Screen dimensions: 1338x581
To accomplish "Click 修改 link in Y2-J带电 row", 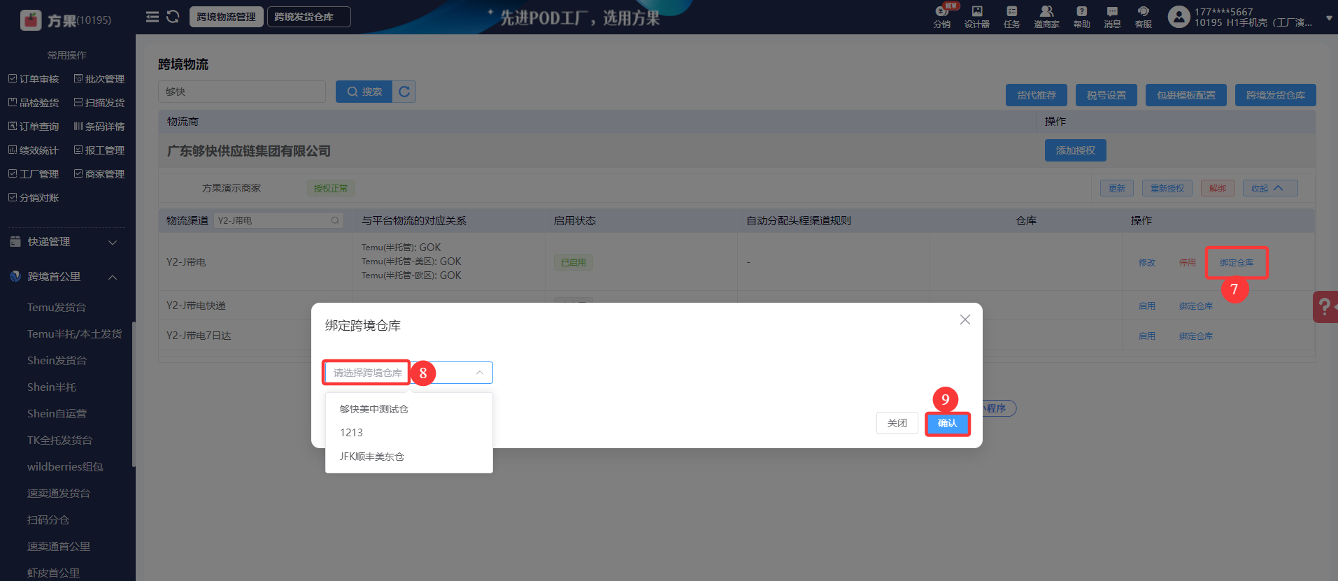I will tap(1147, 263).
